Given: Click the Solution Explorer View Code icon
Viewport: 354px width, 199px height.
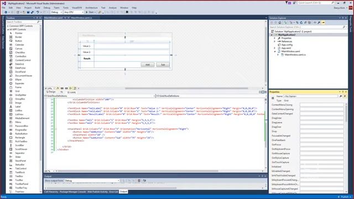Looking at the screenshot, I should (315, 23).
